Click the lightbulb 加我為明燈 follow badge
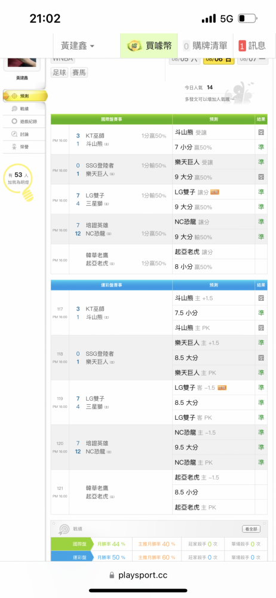The image size is (276, 598). click(x=19, y=181)
